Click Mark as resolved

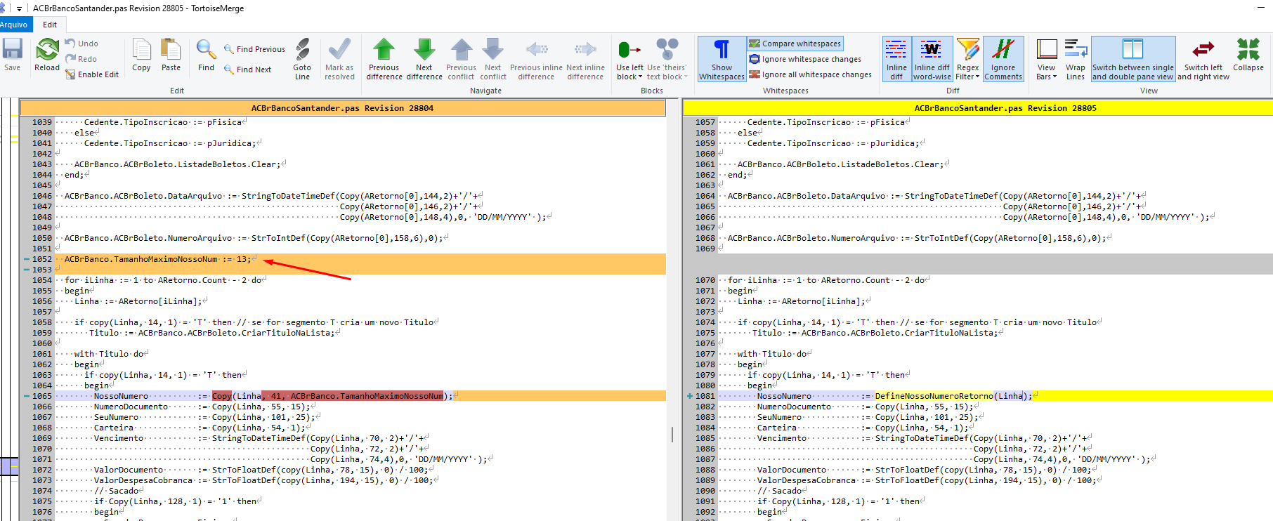[x=339, y=59]
